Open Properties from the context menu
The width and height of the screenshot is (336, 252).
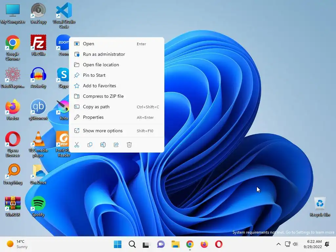click(x=116, y=117)
